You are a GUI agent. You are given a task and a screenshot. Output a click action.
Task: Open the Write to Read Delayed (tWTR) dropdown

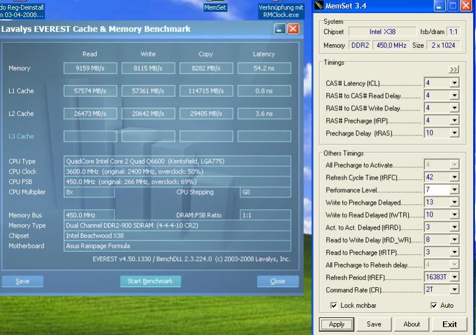click(454, 214)
